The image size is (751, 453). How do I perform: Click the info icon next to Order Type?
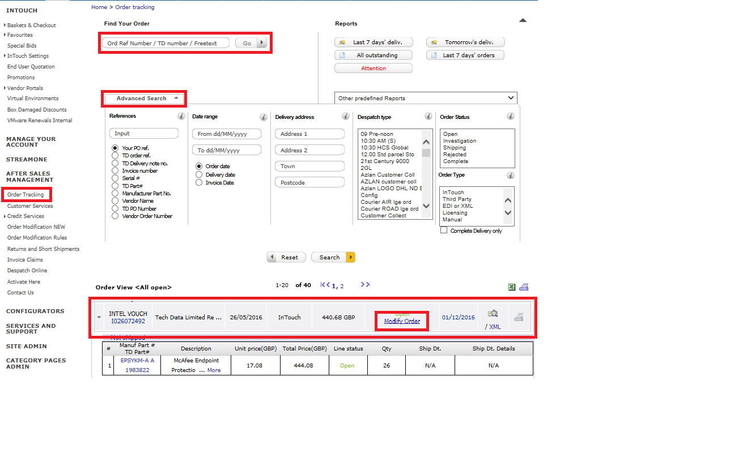pyautogui.click(x=511, y=176)
